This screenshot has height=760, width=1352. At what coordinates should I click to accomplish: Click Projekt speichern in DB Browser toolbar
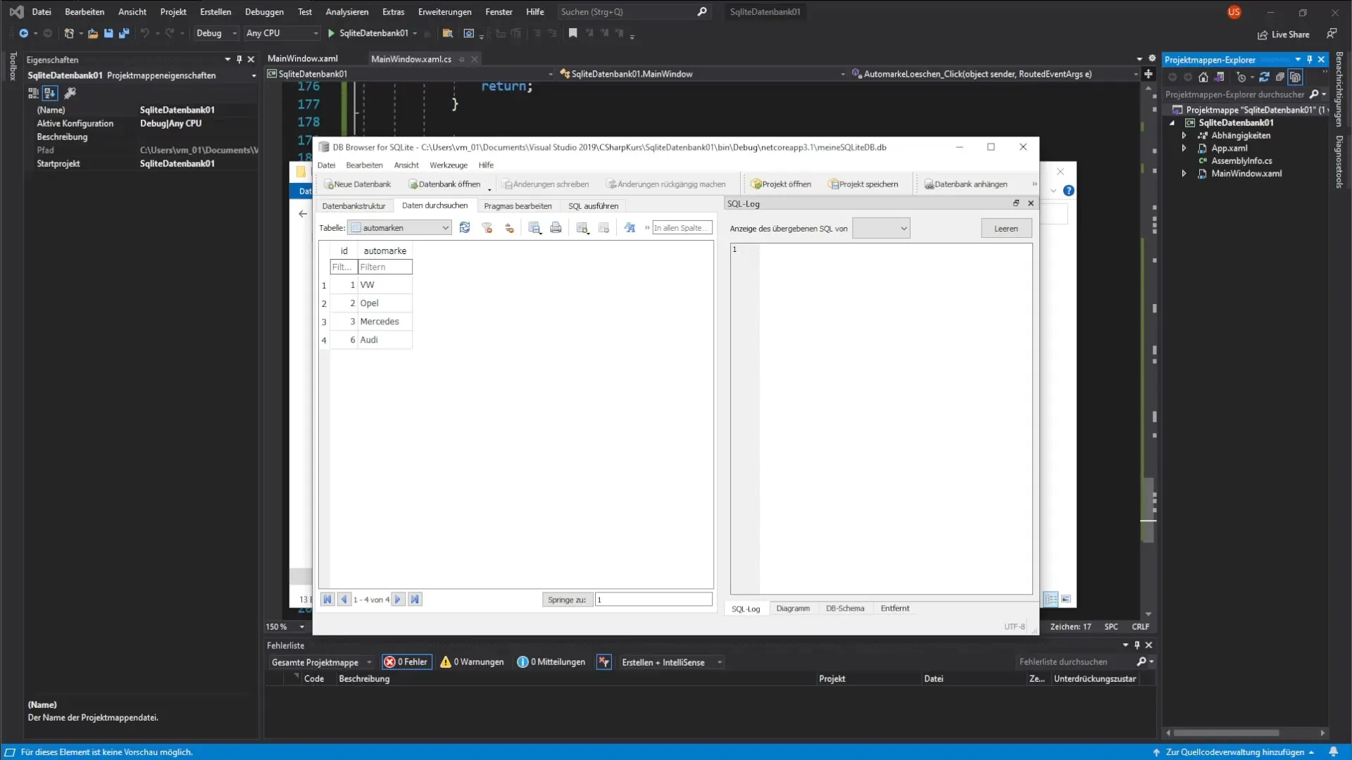point(863,184)
